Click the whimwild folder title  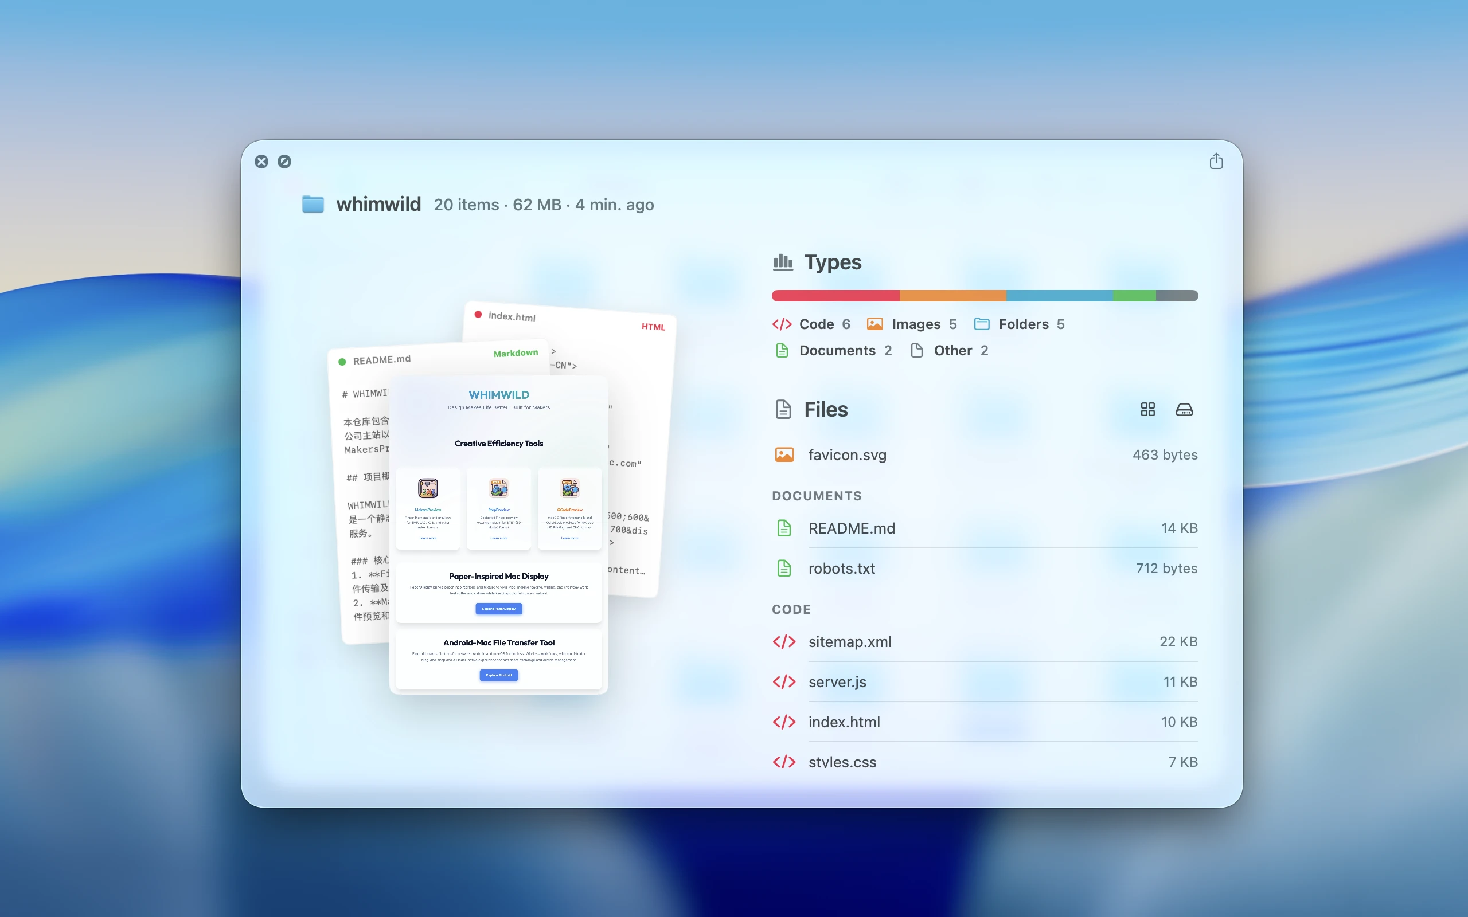378,205
